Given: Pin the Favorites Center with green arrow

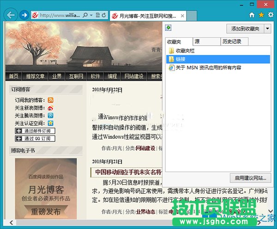Looking at the screenshot, I should point(169,28).
